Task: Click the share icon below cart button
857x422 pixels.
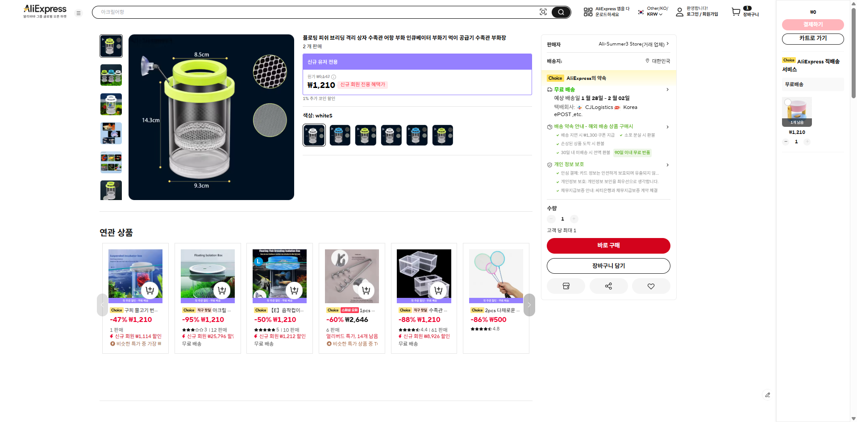Action: click(x=608, y=286)
